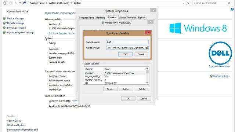Click the Up one level arrow
Image resolution: width=235 pixels, height=132 pixels.
click(x=20, y=3)
